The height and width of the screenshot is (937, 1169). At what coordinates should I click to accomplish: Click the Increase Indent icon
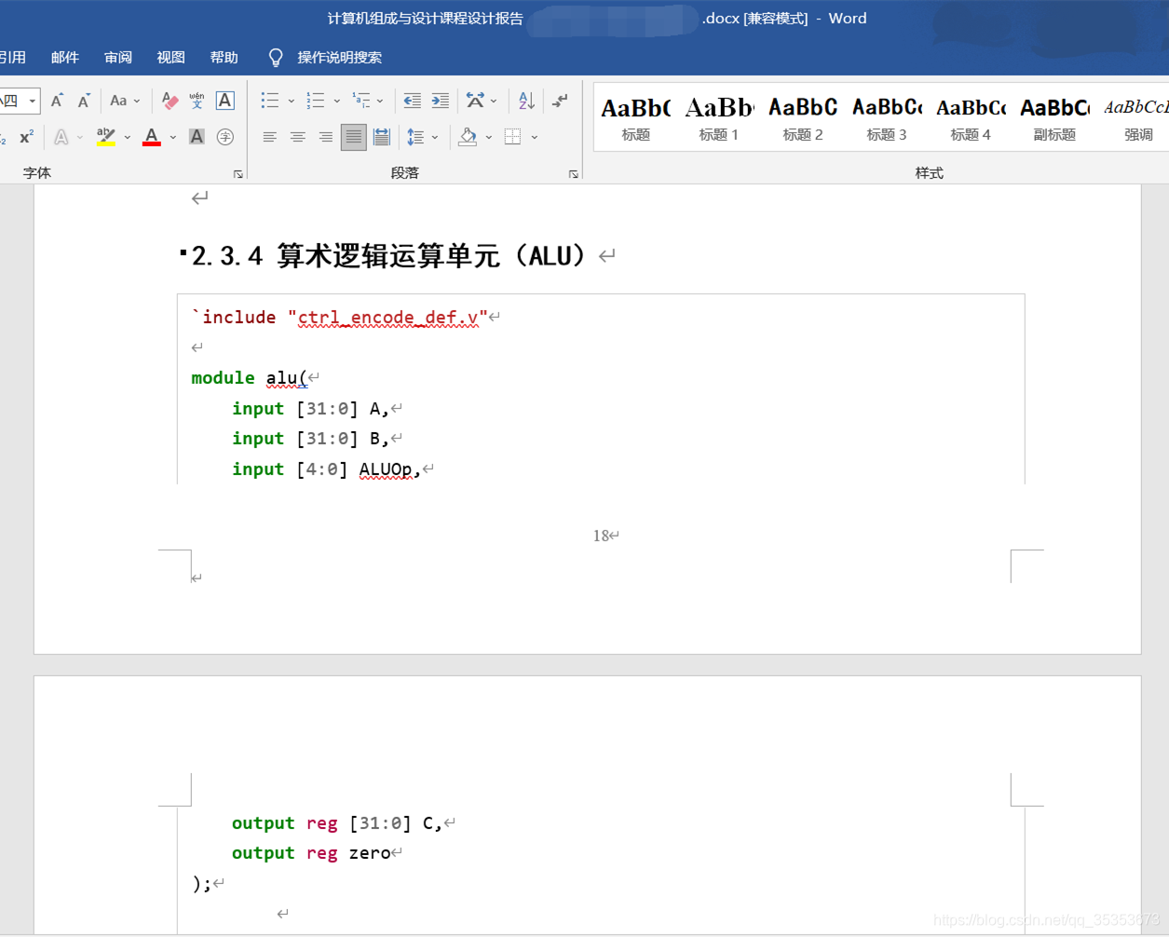click(x=440, y=101)
